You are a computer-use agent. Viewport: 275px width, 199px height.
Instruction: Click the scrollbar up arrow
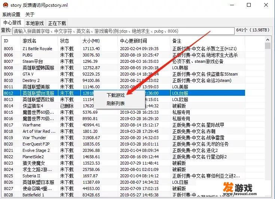[268, 40]
